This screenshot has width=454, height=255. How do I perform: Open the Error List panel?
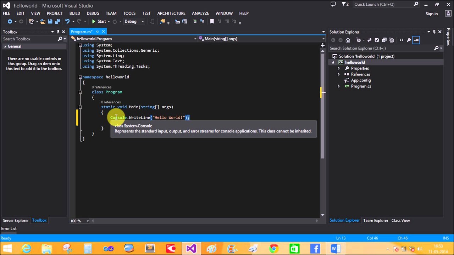(x=9, y=229)
